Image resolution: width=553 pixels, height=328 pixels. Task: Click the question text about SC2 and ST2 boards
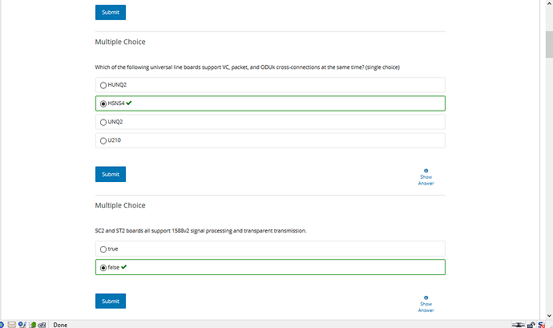(x=200, y=230)
